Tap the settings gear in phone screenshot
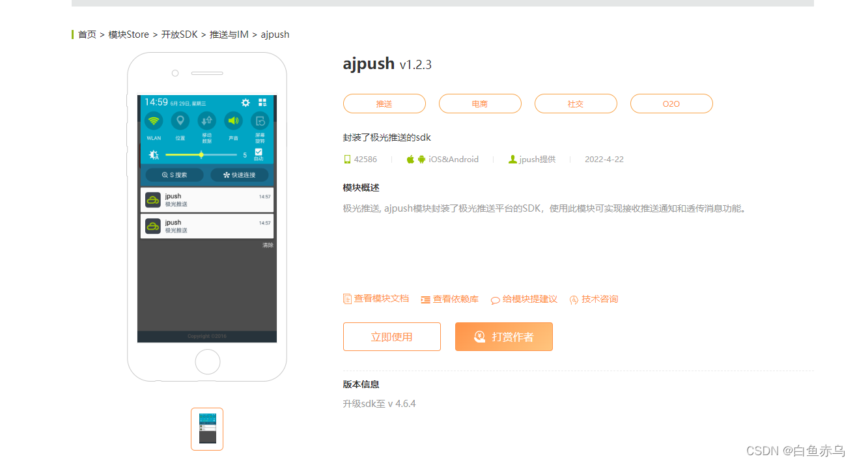The width and height of the screenshot is (855, 463). point(245,103)
